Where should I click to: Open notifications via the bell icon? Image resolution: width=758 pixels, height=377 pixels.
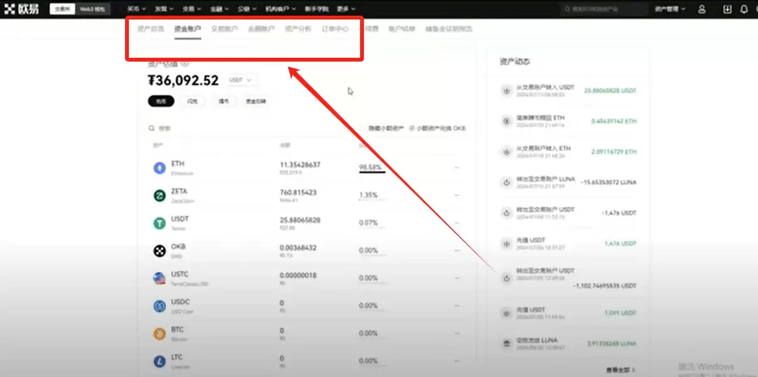745,9
